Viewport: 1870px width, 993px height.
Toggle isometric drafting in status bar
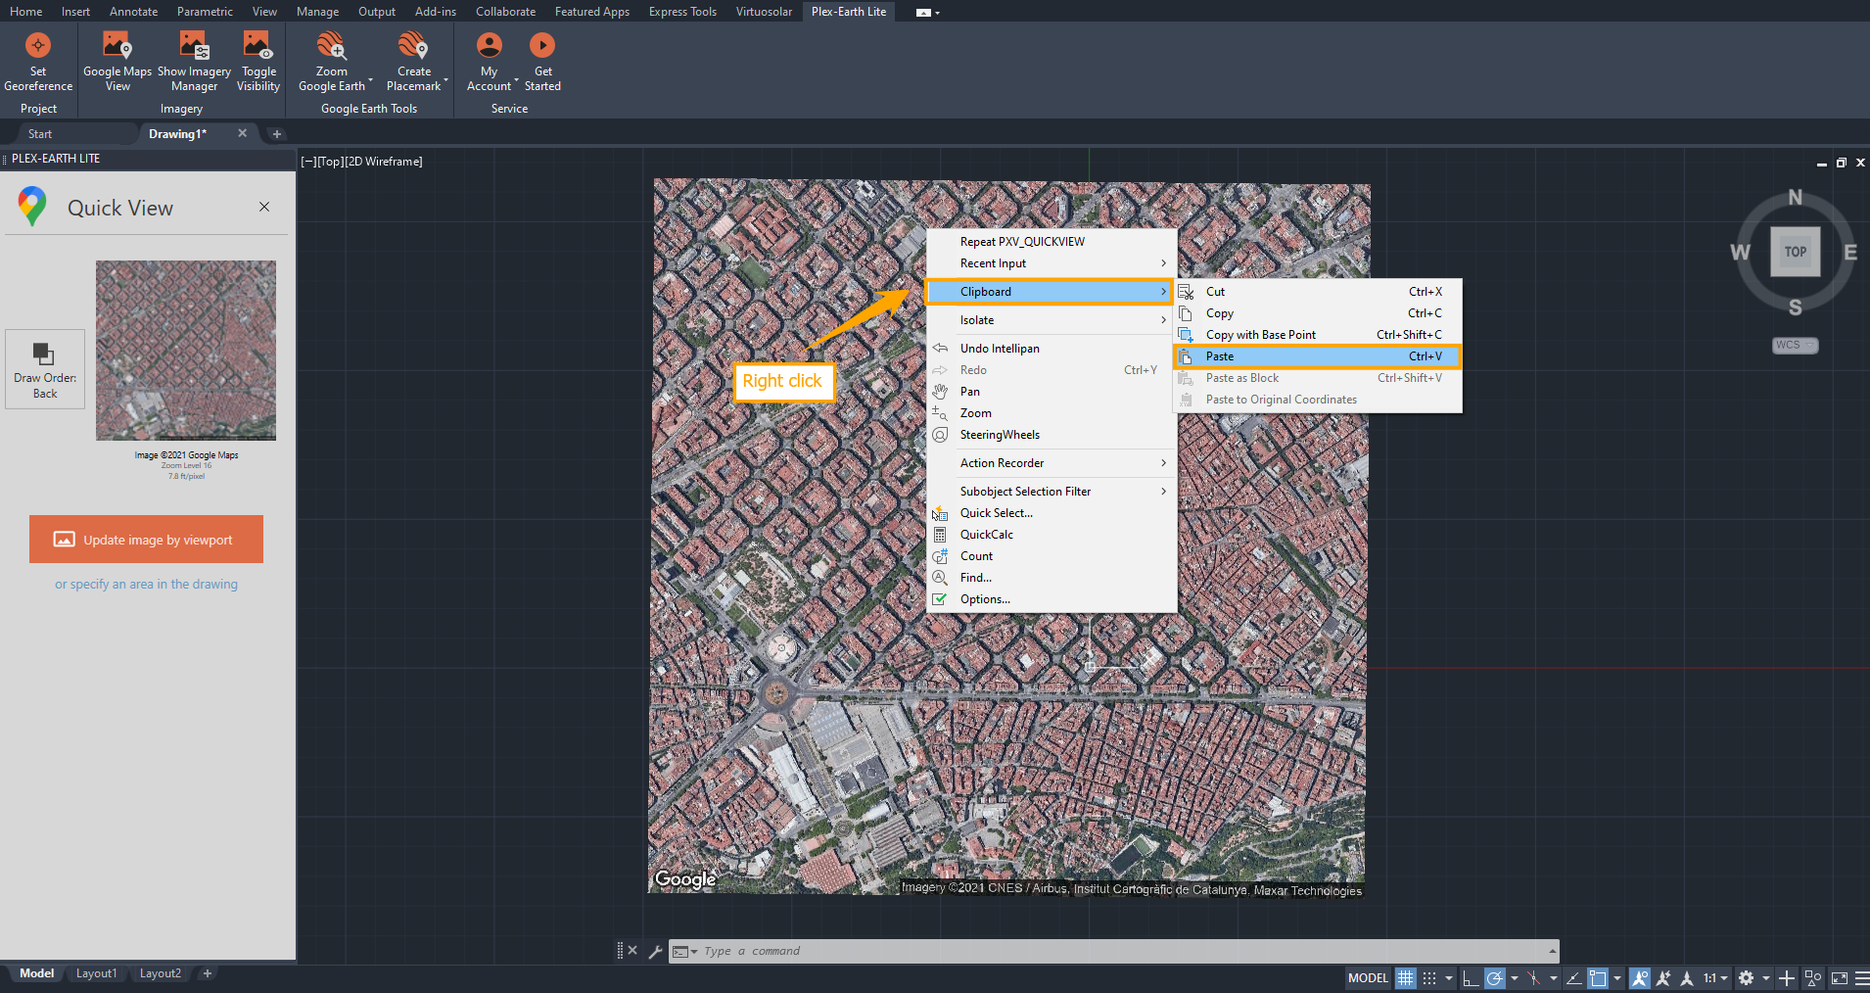(x=1533, y=977)
